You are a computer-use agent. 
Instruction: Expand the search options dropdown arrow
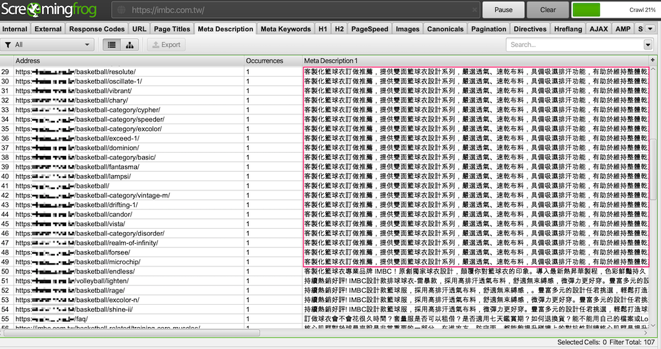[648, 45]
